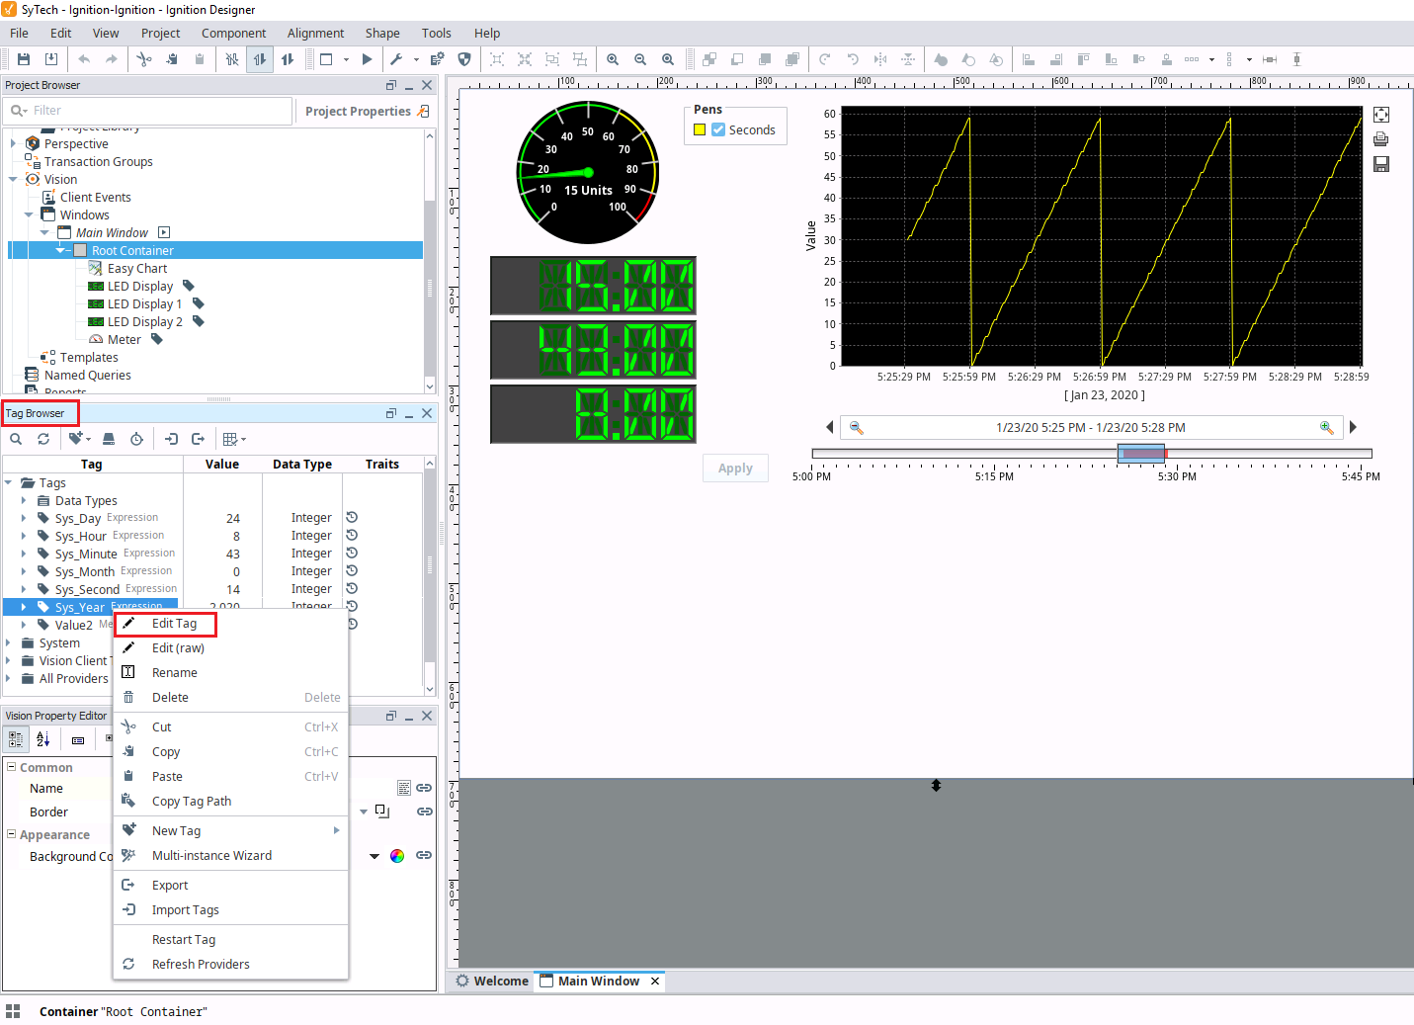Toggle the two-way arrows communication mode button

tap(260, 59)
